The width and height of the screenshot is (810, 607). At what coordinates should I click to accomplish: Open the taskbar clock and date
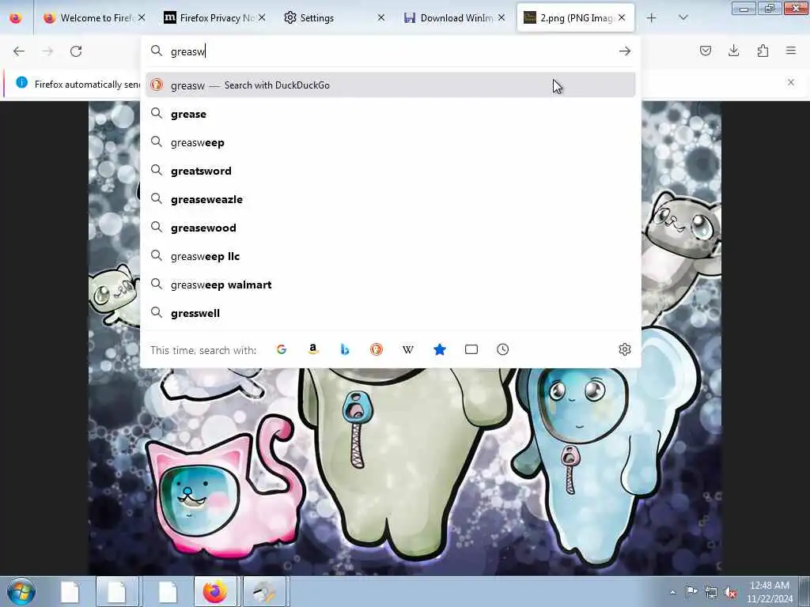(770, 591)
